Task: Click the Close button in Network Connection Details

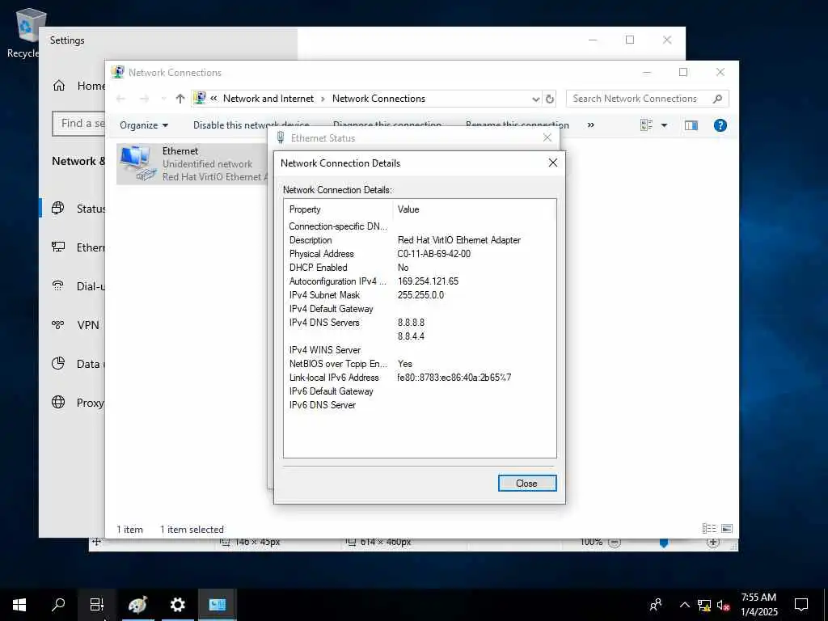Action: pyautogui.click(x=527, y=484)
